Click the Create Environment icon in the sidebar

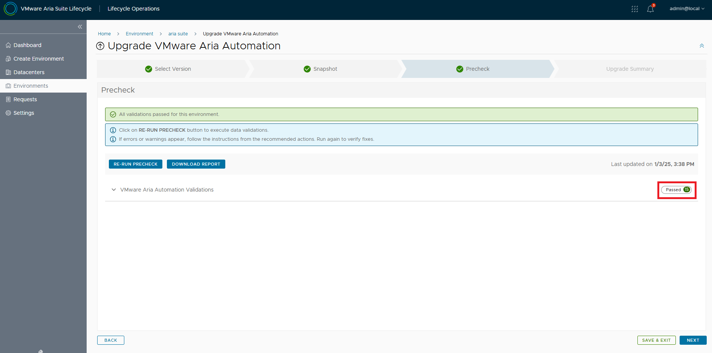click(x=8, y=59)
